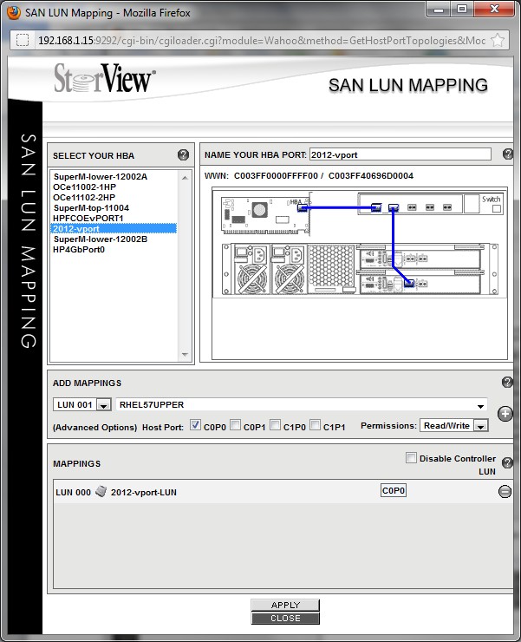Open the Read/Write permissions dropdown

tap(480, 426)
